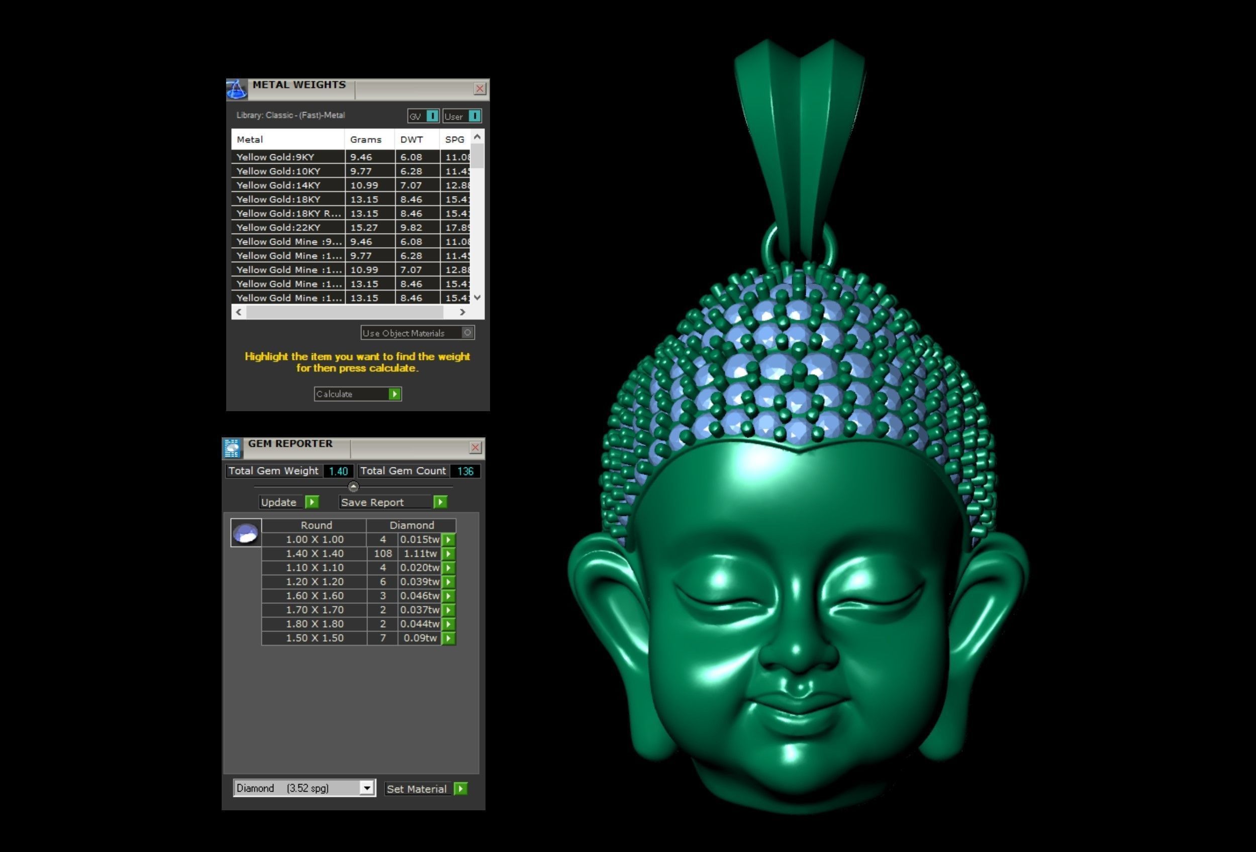Open the Diamond (3.52 spg) material dropdown
1256x852 pixels.
point(367,788)
